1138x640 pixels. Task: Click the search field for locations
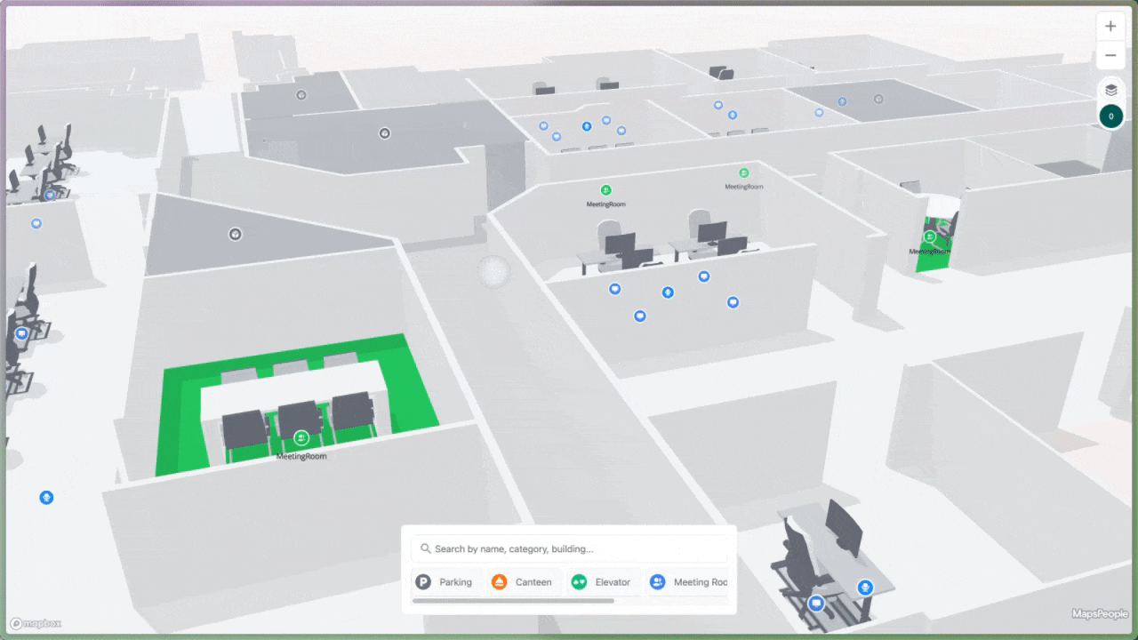click(578, 548)
